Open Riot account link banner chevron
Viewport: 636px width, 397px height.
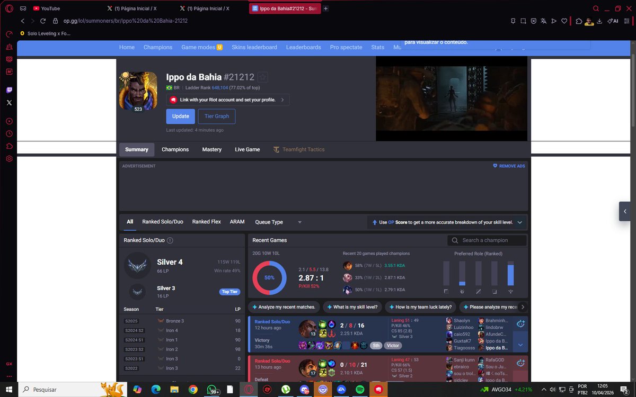282,100
